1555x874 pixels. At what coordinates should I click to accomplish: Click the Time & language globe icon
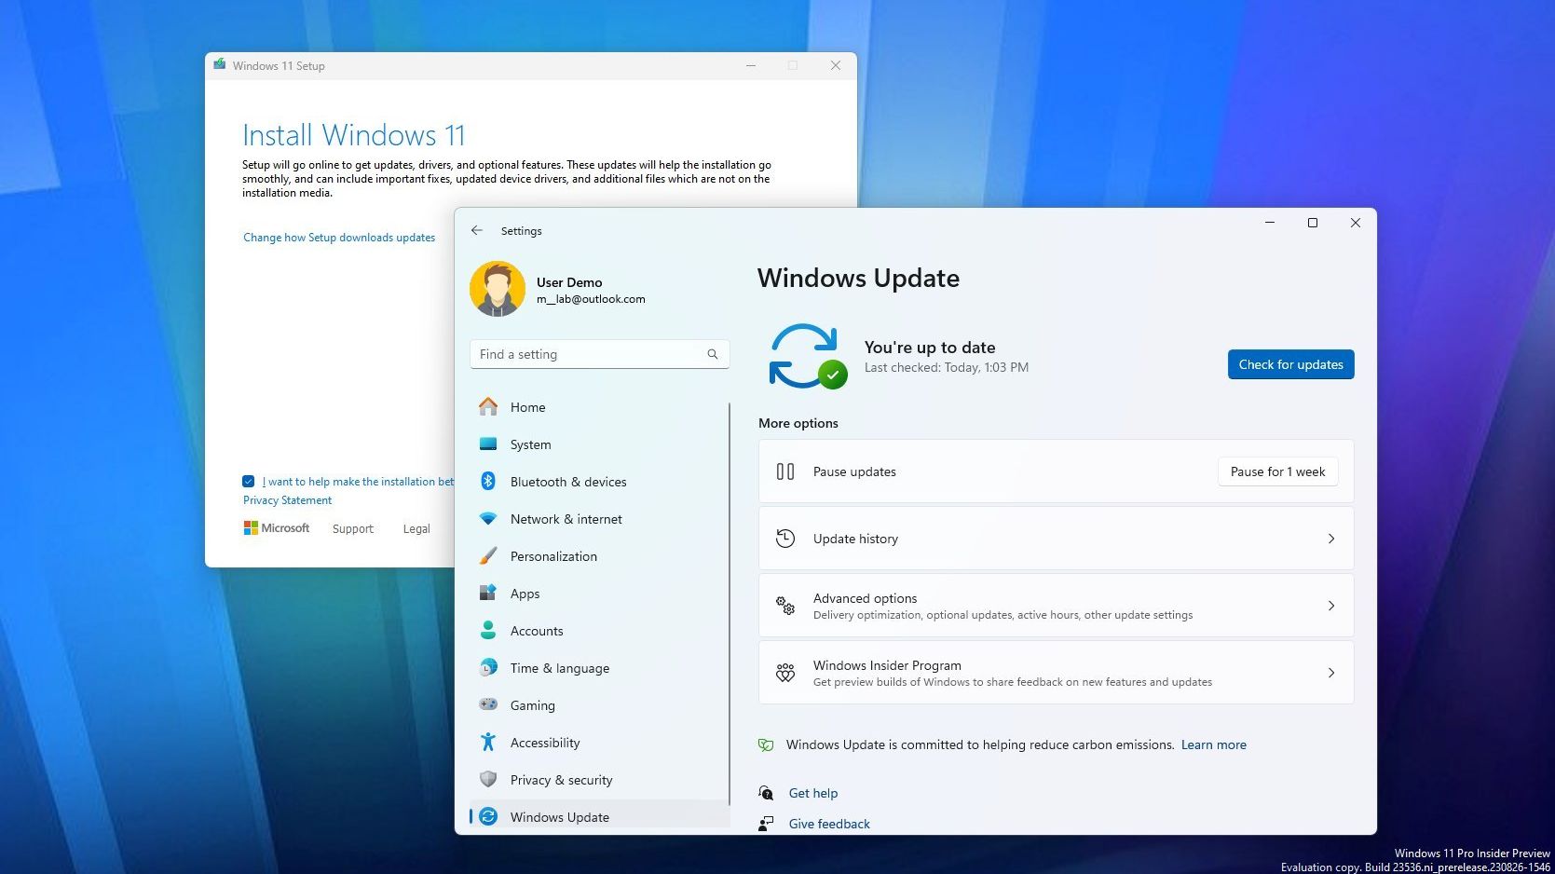click(488, 667)
